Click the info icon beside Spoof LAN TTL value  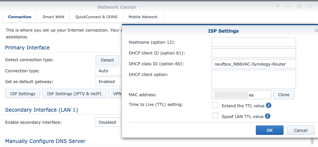click(x=267, y=116)
